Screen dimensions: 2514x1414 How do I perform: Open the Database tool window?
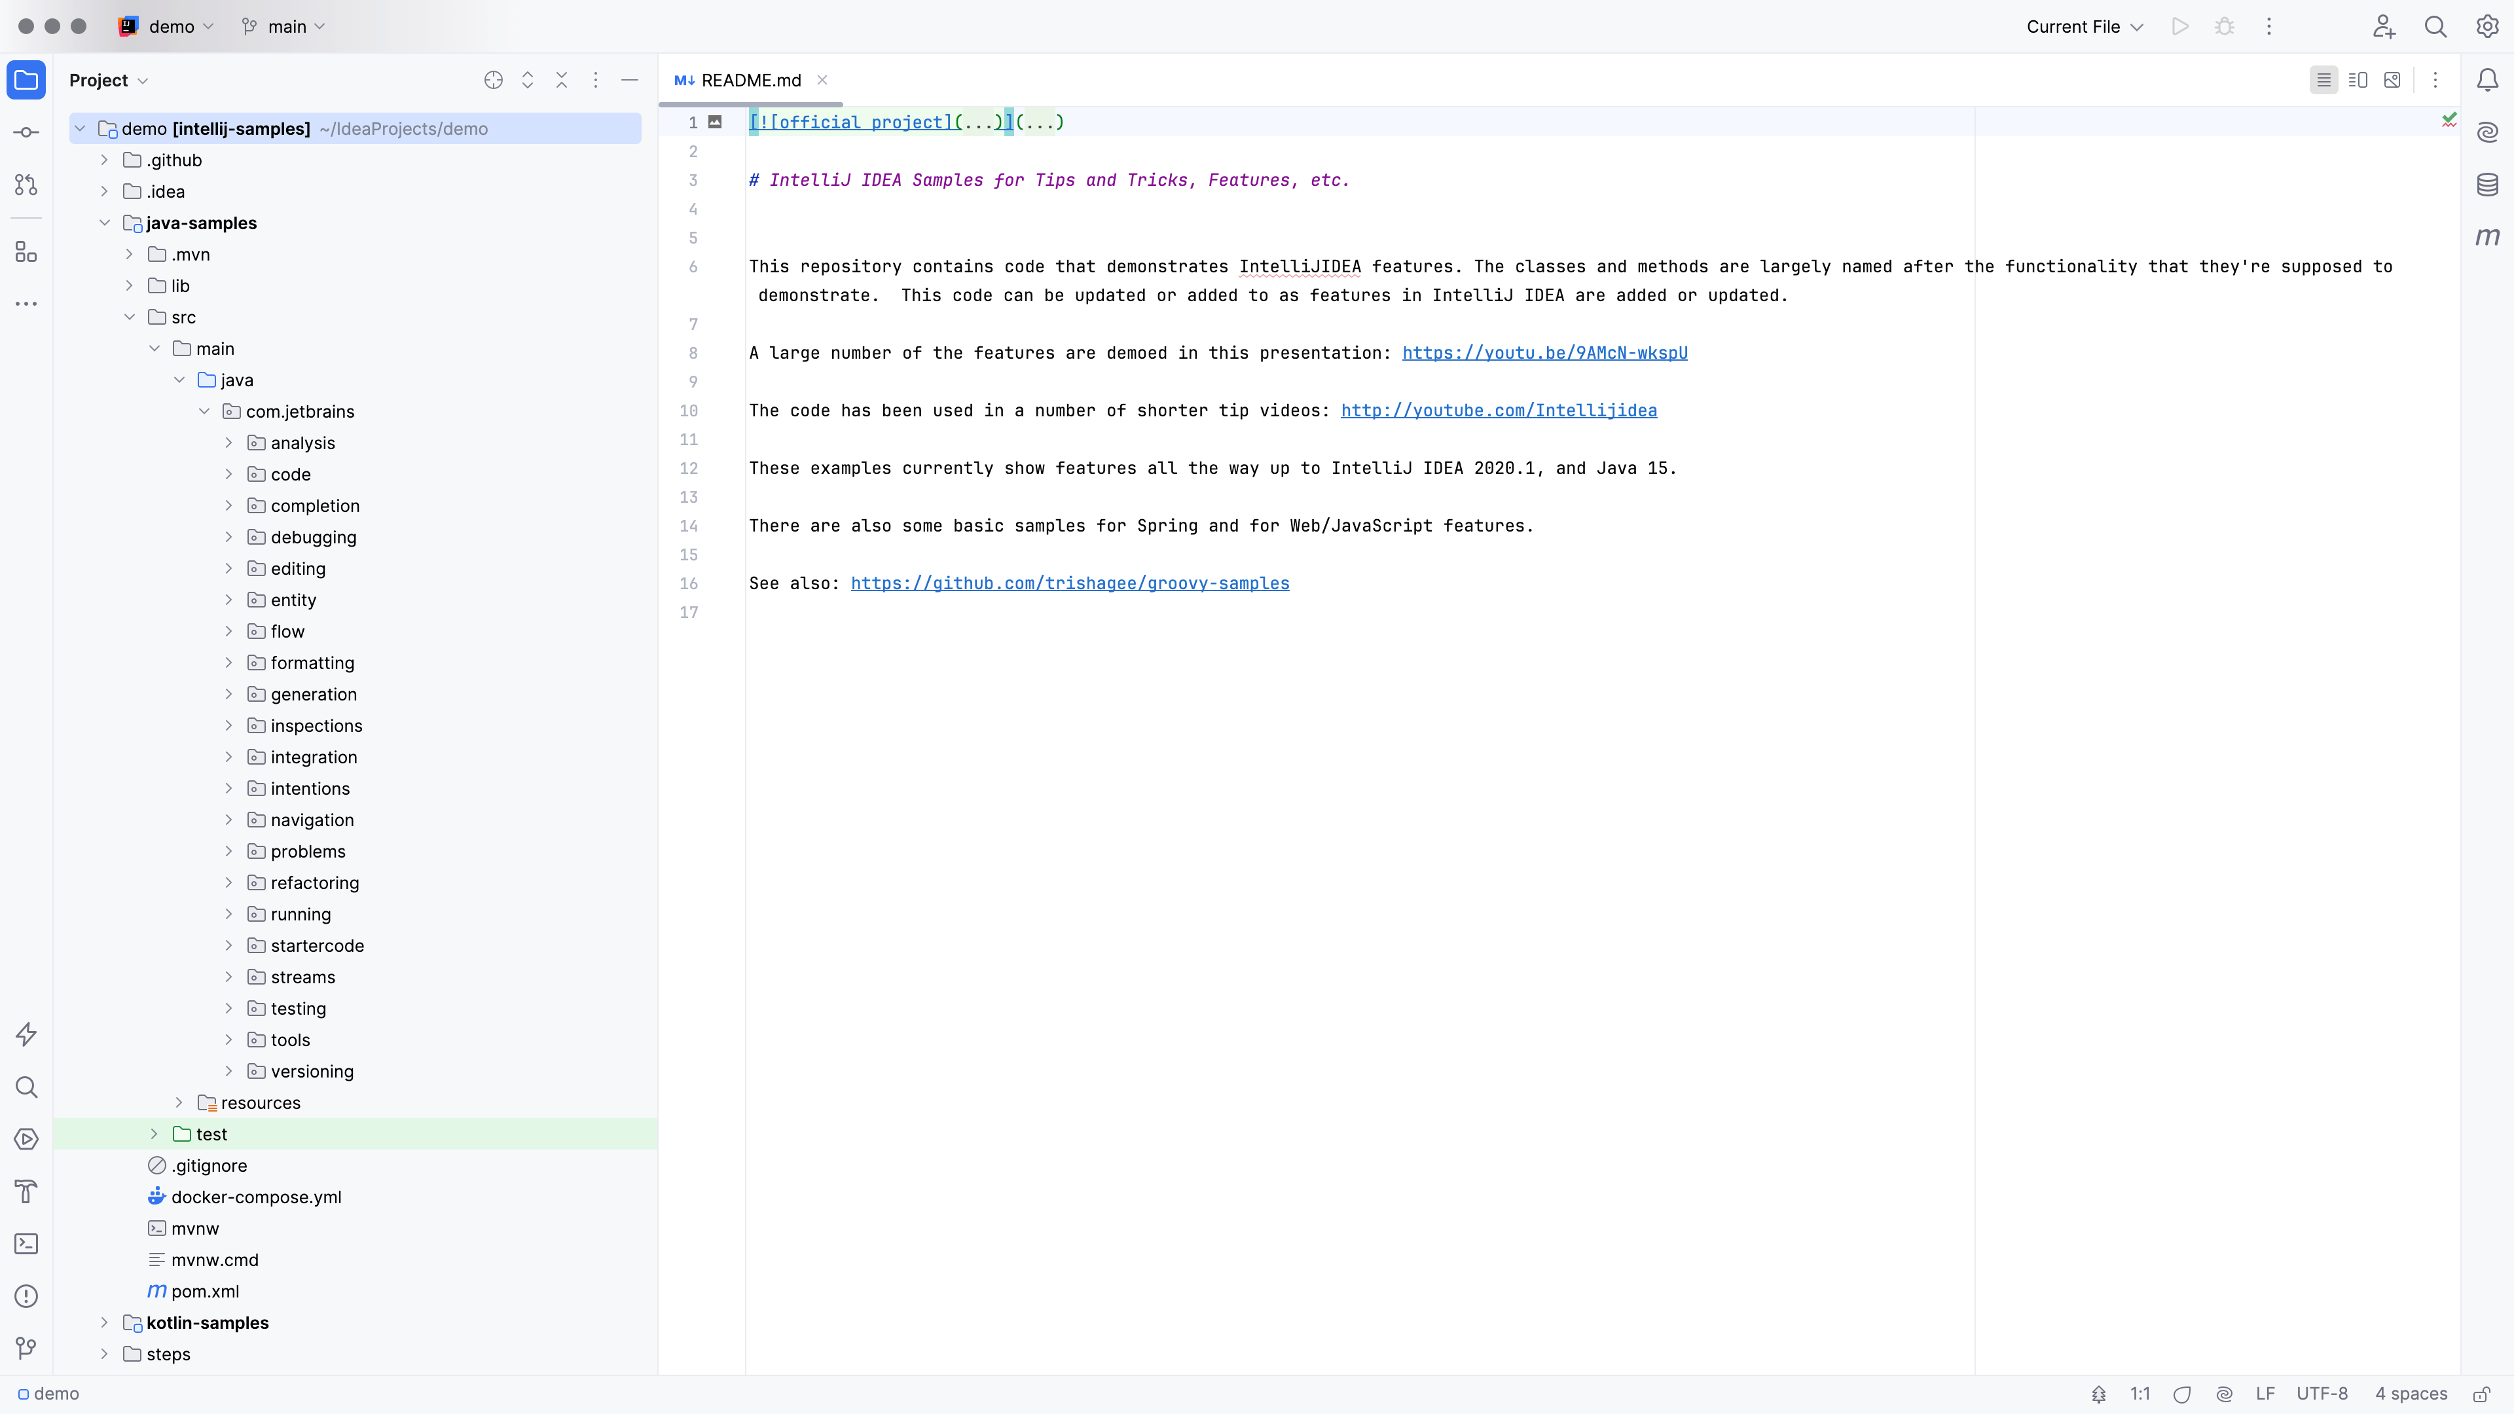(x=2488, y=185)
